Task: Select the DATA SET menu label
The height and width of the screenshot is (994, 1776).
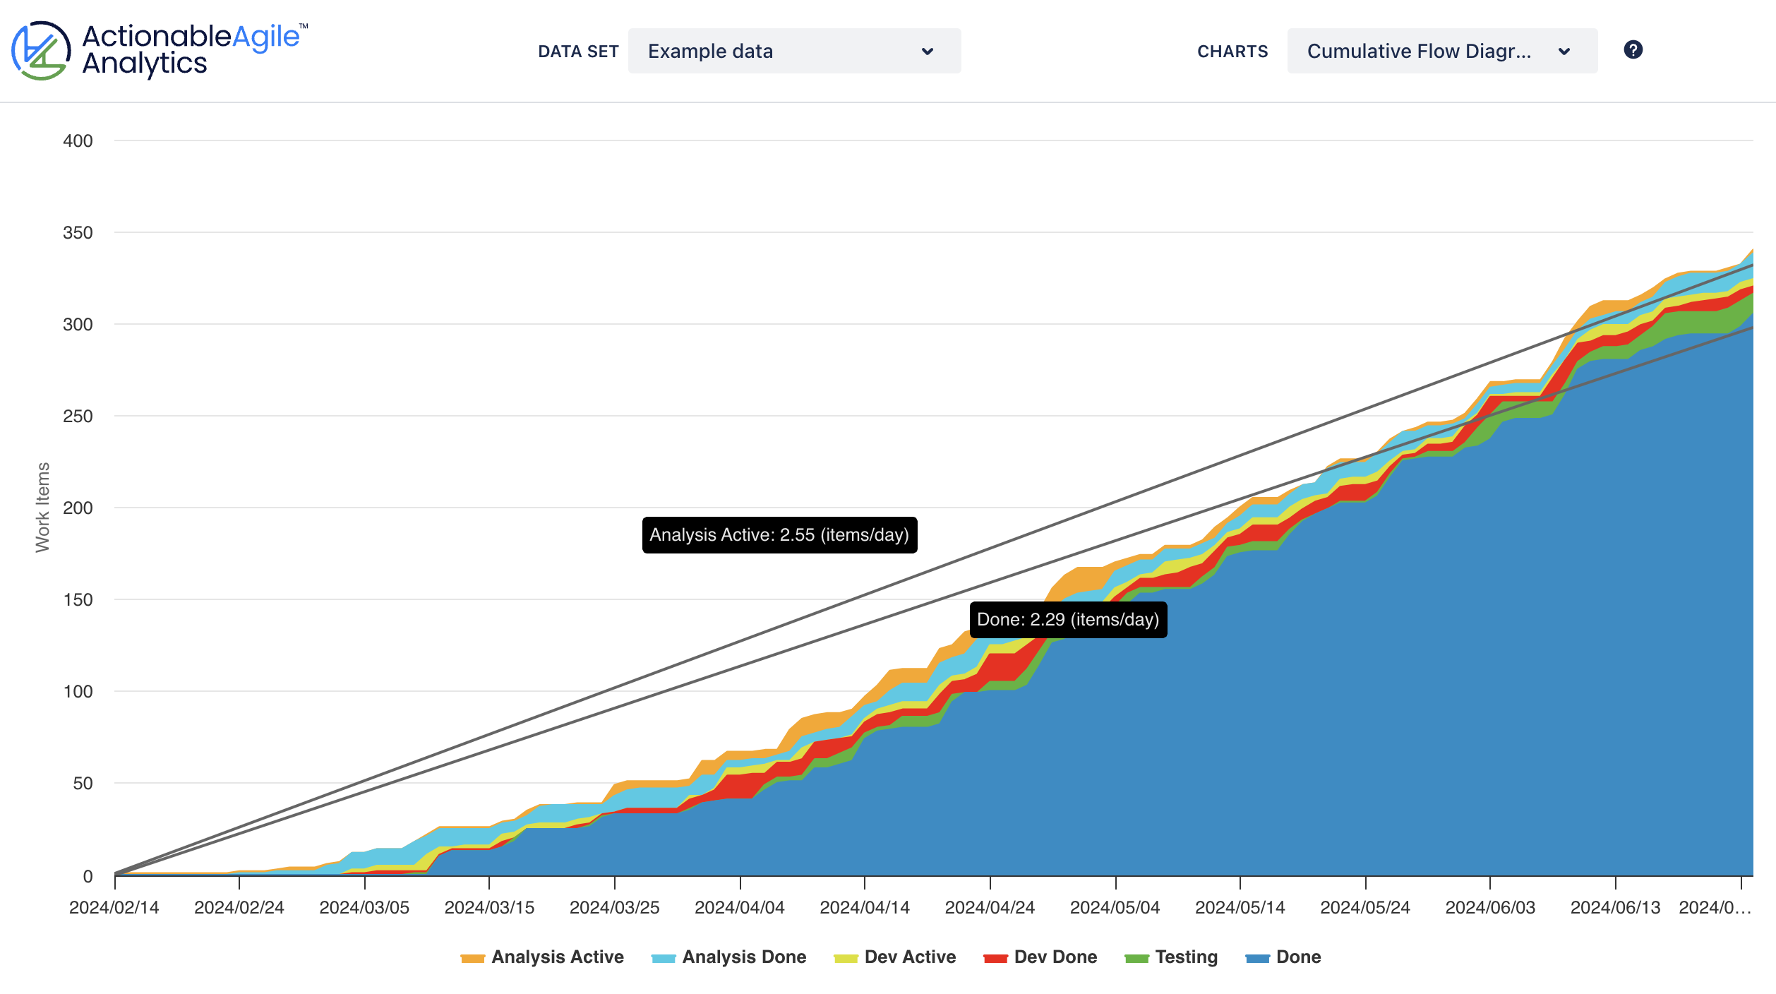Action: tap(578, 51)
